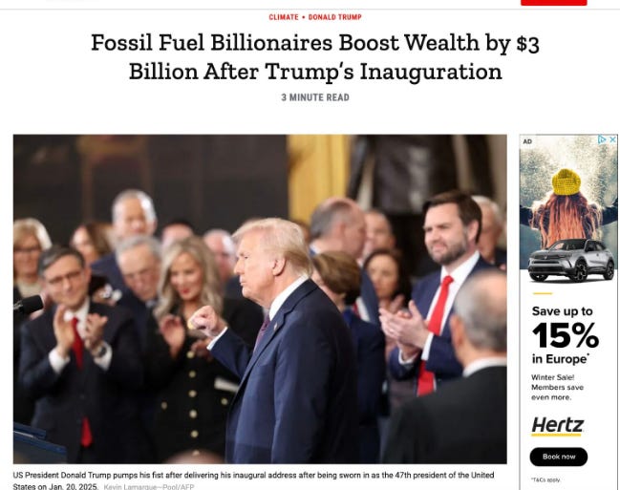This screenshot has width=620, height=490.
Task: Click the Winter Sale members text
Action: pos(557,387)
